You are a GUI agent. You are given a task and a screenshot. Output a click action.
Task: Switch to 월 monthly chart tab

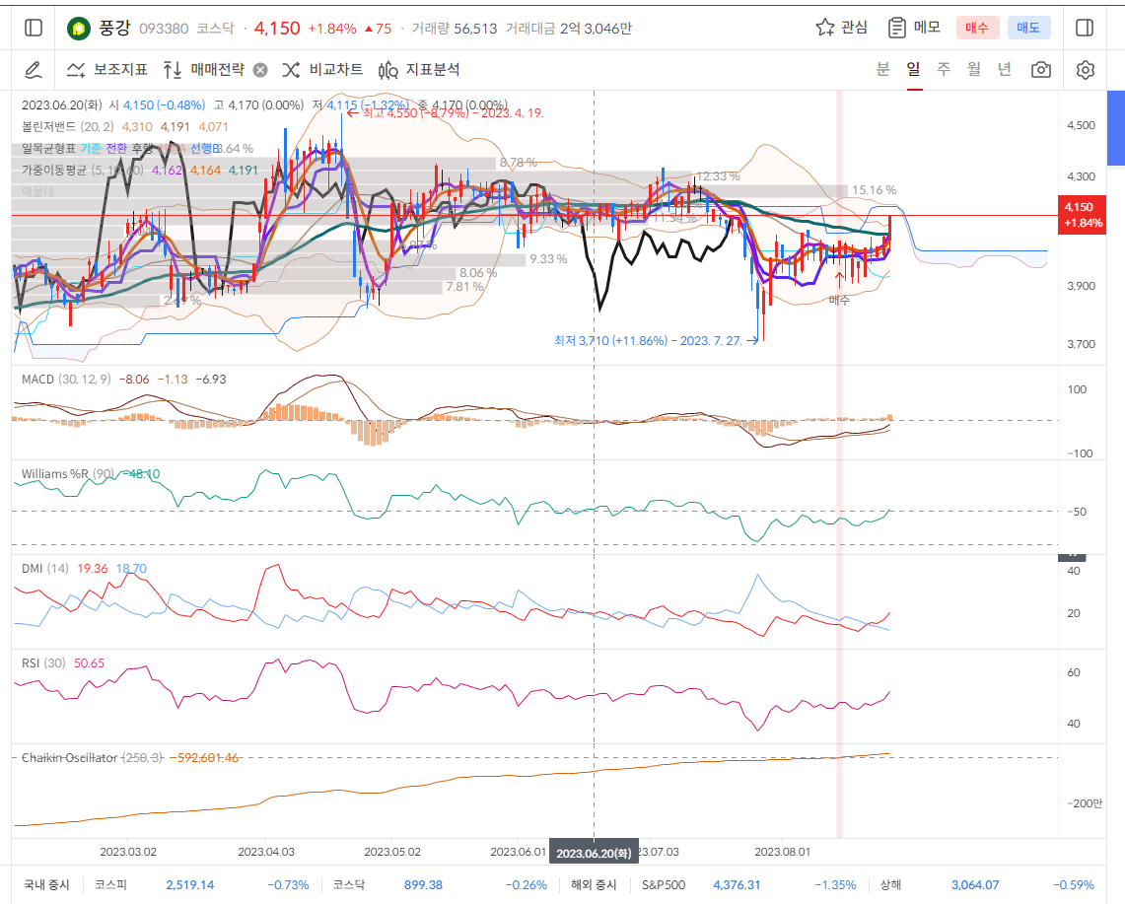[x=973, y=69]
